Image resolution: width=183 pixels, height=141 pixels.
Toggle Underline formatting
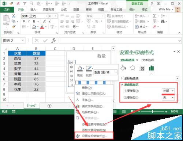pyautogui.click(x=34, y=22)
